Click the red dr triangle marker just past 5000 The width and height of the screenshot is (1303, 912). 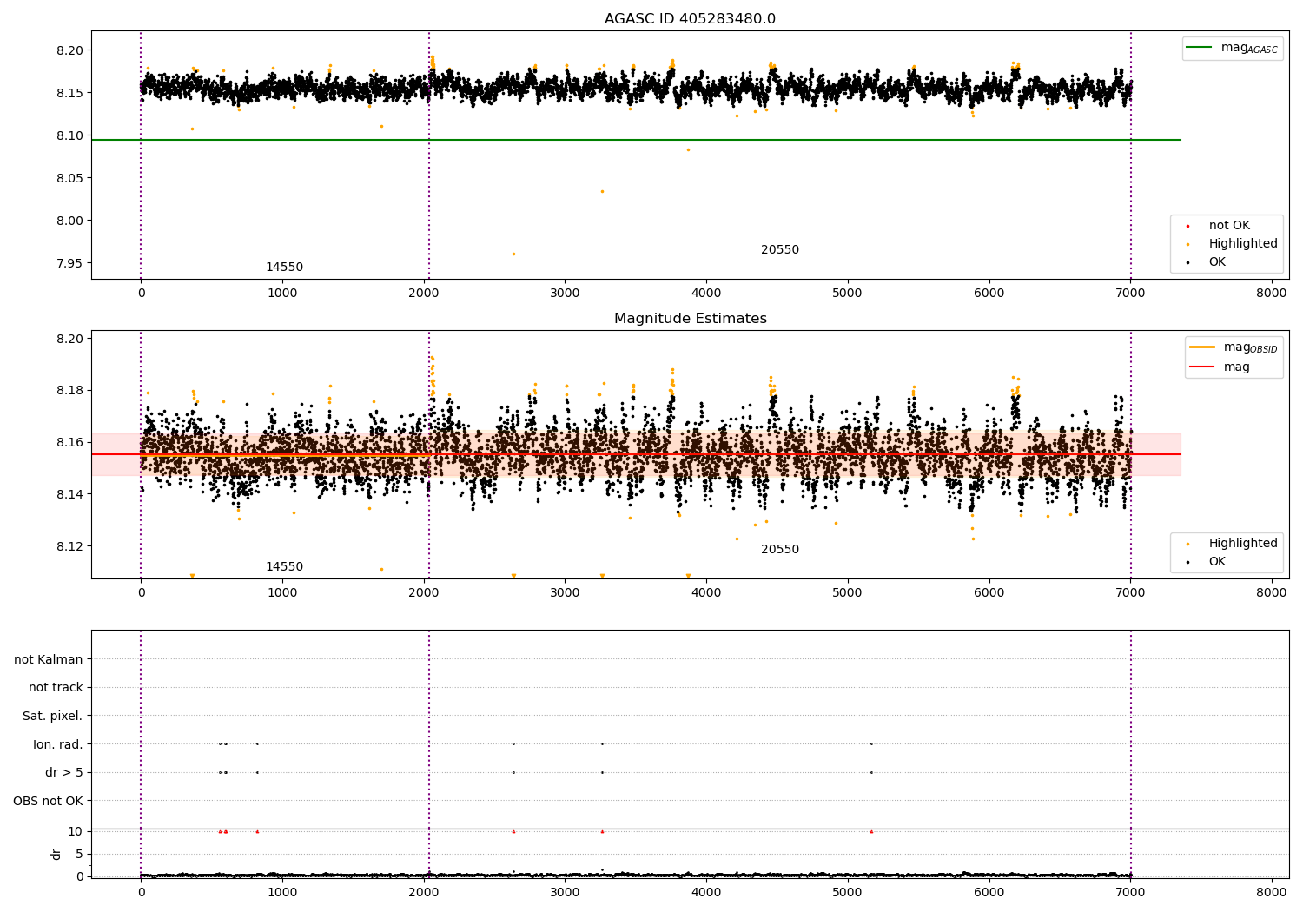click(x=871, y=831)
